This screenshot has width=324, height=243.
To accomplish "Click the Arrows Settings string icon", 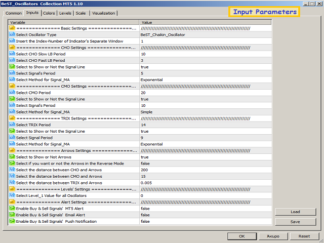I will (12, 151).
